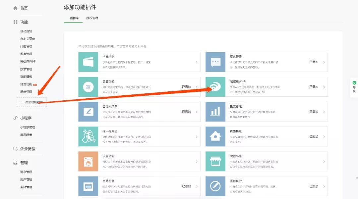This screenshot has height=199, width=358.
Task: Expand 设备功能 with its right arrow
Action: coord(197,162)
